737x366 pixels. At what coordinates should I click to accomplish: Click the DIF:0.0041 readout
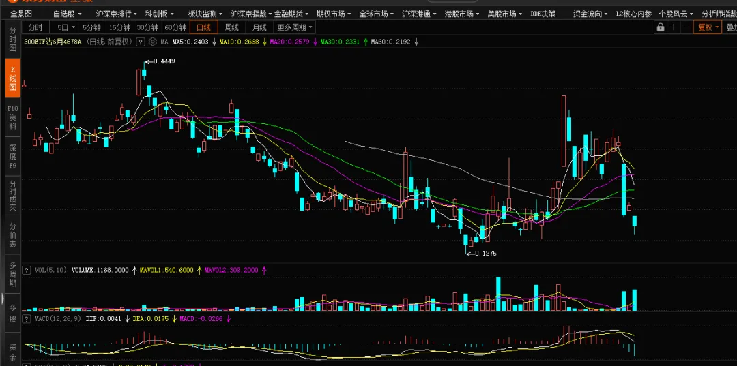coord(104,318)
